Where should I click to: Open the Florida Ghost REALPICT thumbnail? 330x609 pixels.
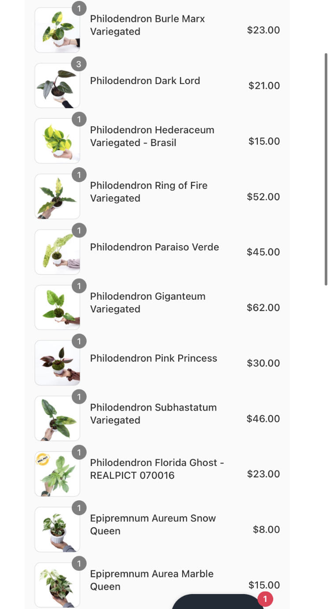point(57,474)
